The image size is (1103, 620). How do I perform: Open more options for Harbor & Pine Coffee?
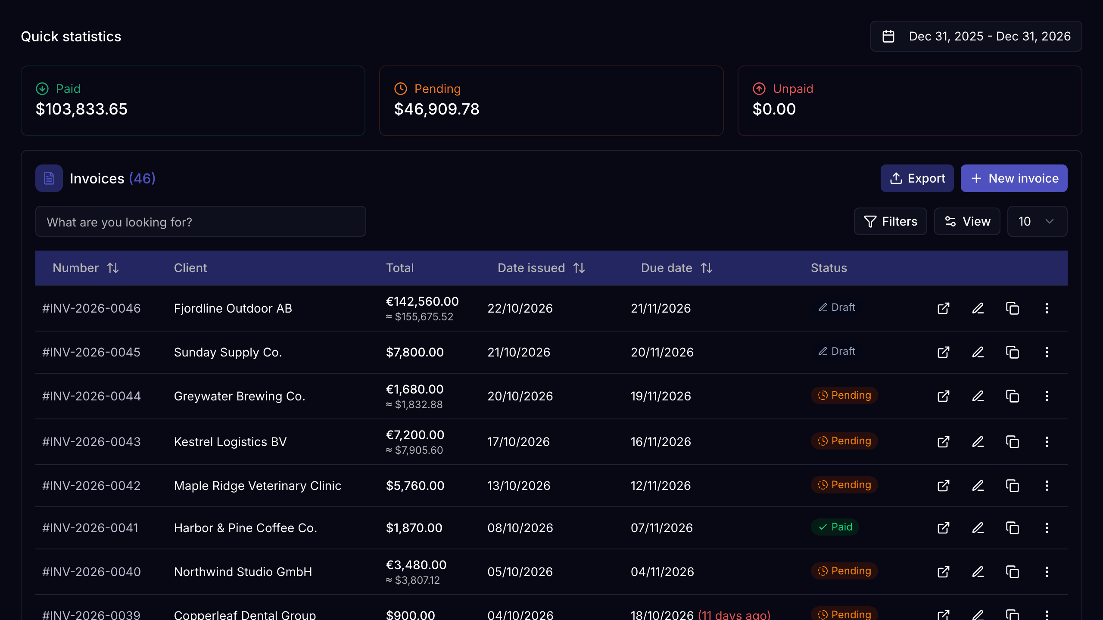pos(1047,528)
